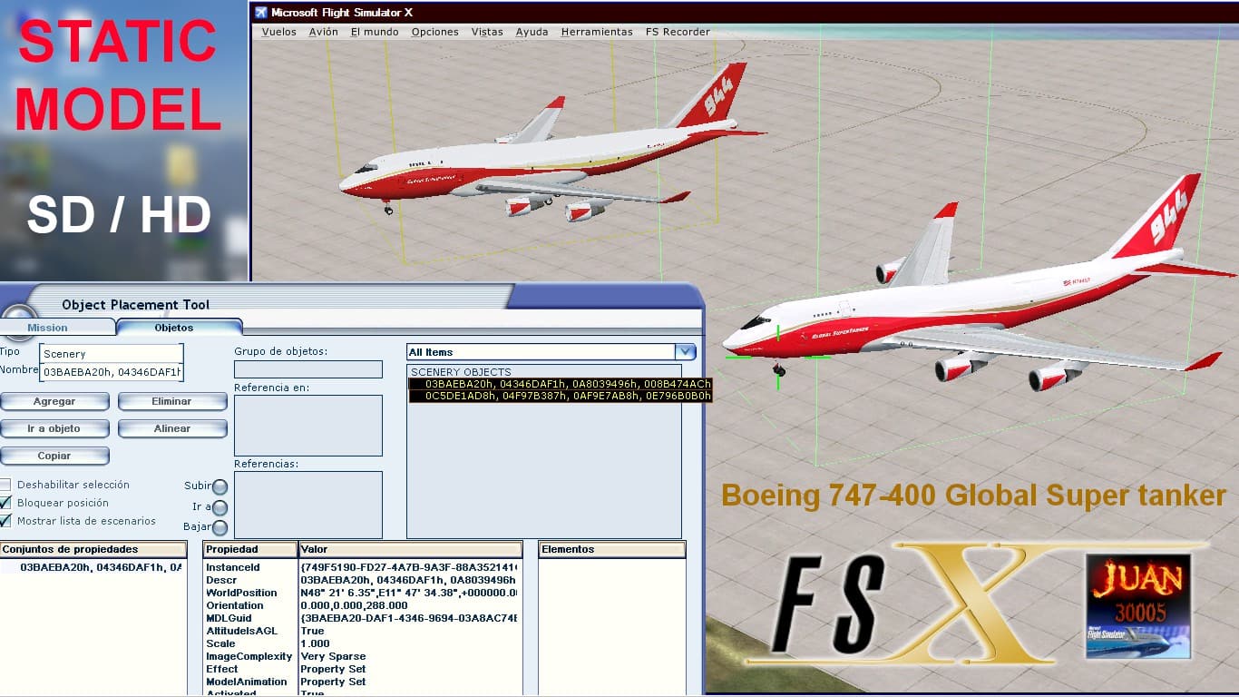The height and width of the screenshot is (697, 1239).
Task: Open the Herramientas menu
Action: click(x=597, y=32)
